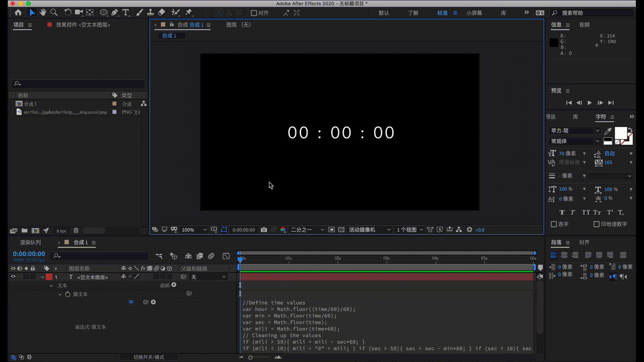Enable the 印地语数字 checkbox
This screenshot has width=644, height=362.
point(596,224)
